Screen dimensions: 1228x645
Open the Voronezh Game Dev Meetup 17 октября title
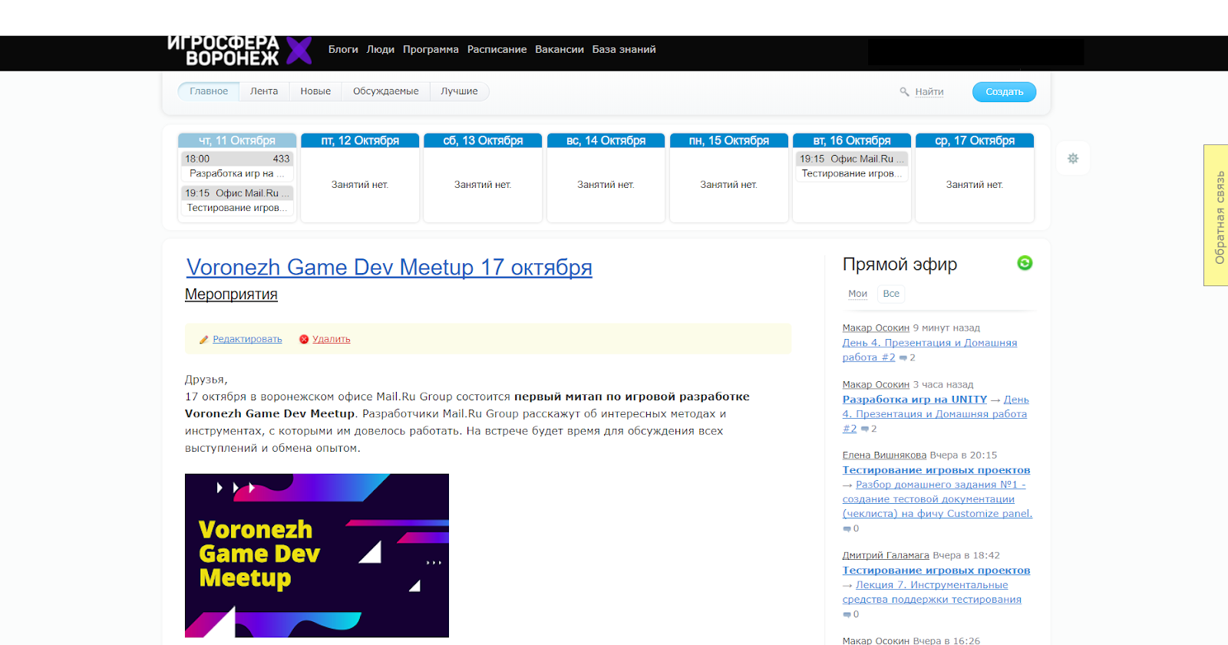(x=389, y=267)
